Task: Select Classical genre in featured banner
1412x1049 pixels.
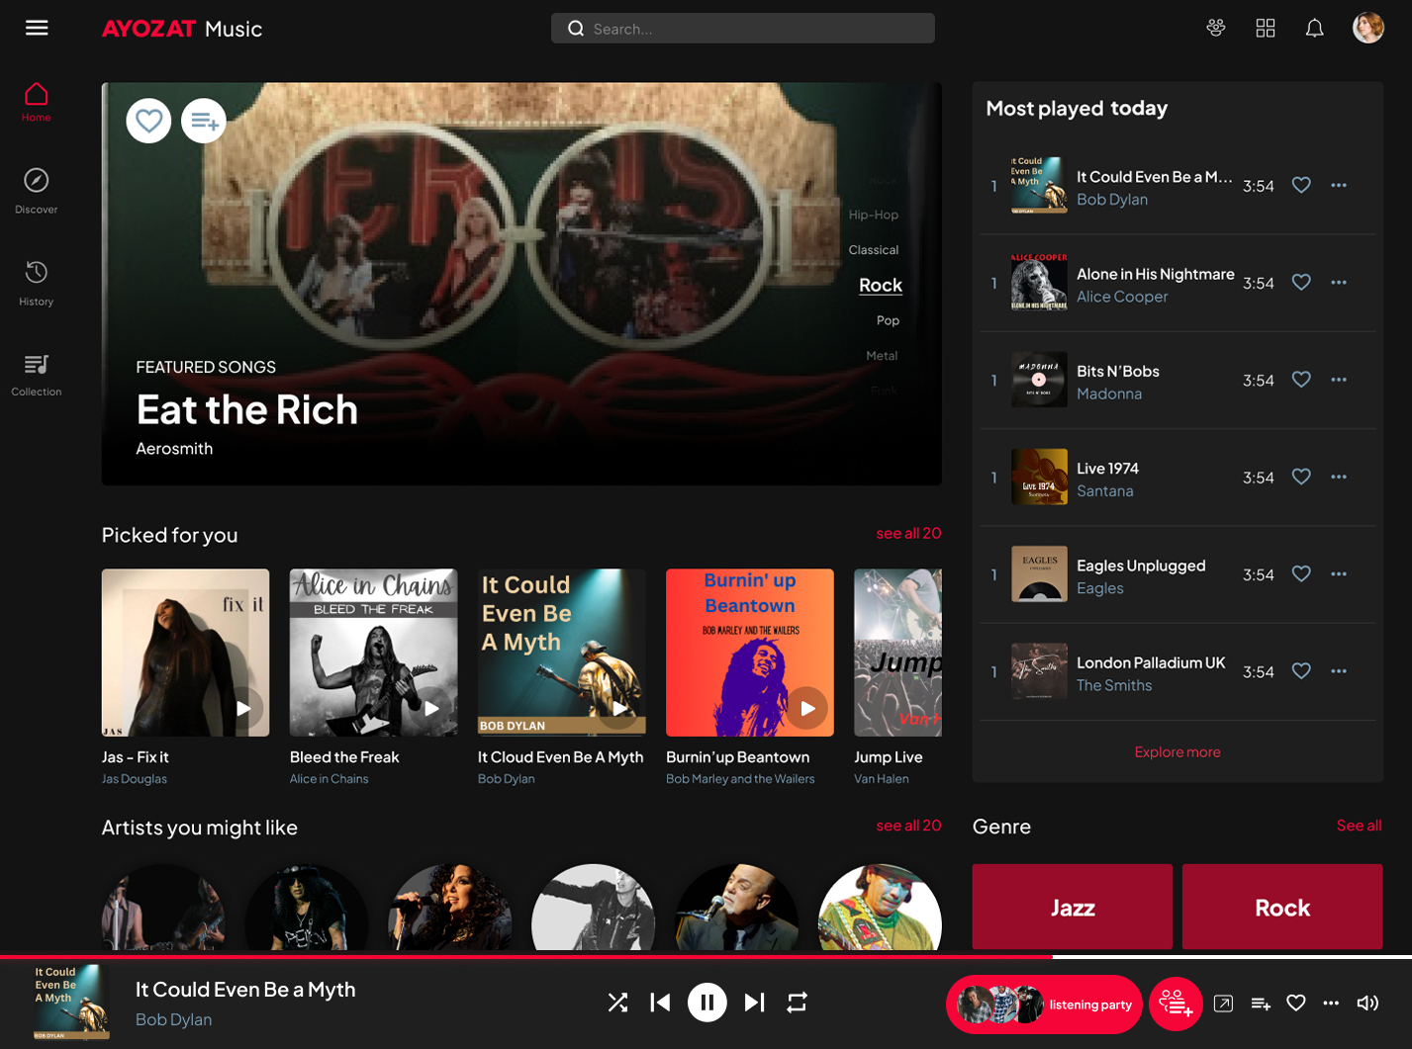Action: [874, 250]
